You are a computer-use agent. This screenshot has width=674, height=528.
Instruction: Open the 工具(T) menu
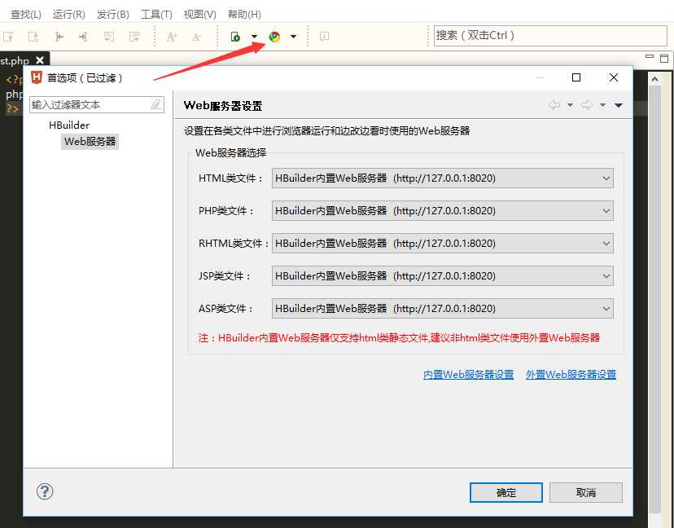156,14
